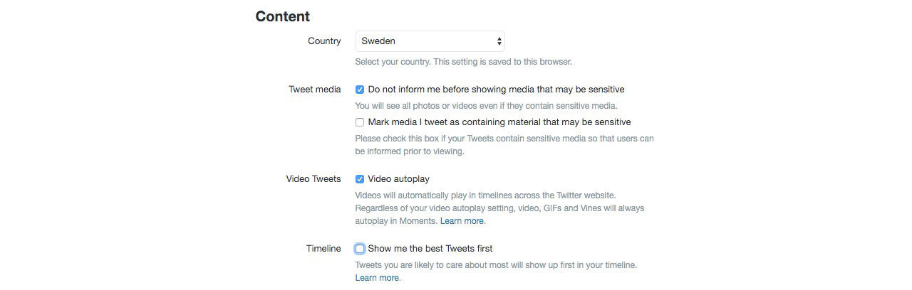
Task: Click the 'Select your country' helper text
Action: (463, 62)
